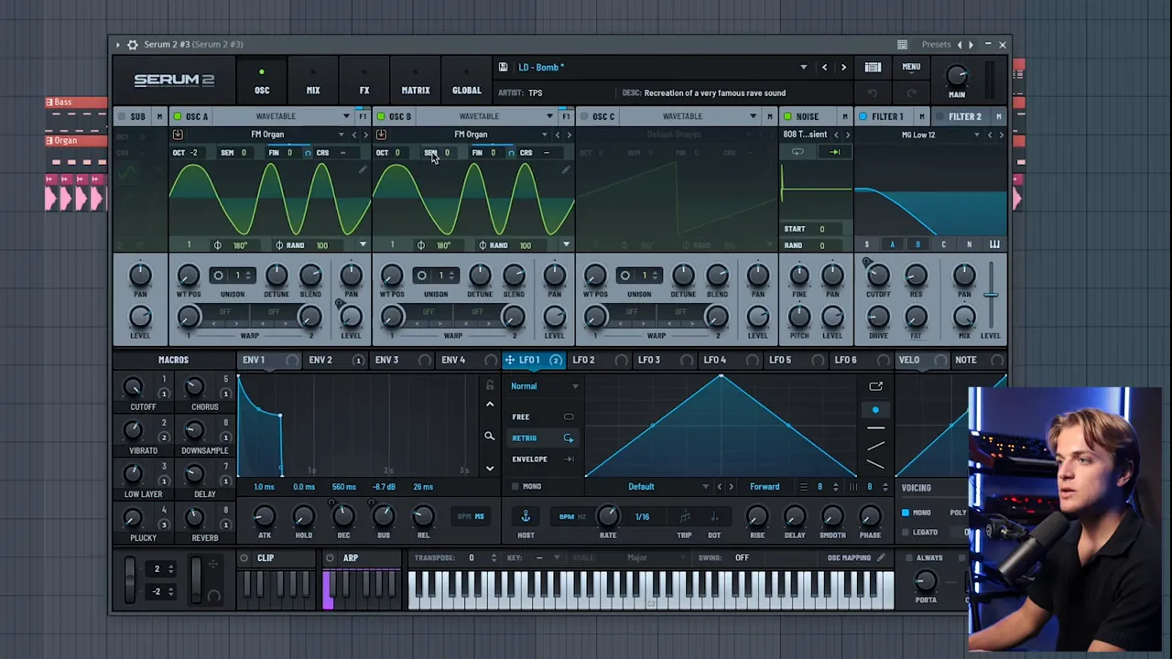Toggle the OSC C power button
The image size is (1172, 659).
pos(583,116)
